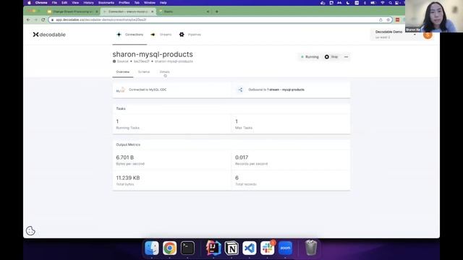Viewport: 463px width, 260px height.
Task: Open the Connections navigation item
Action: point(129,35)
